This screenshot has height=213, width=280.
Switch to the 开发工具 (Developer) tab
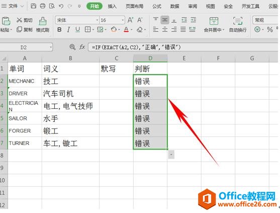point(250,7)
